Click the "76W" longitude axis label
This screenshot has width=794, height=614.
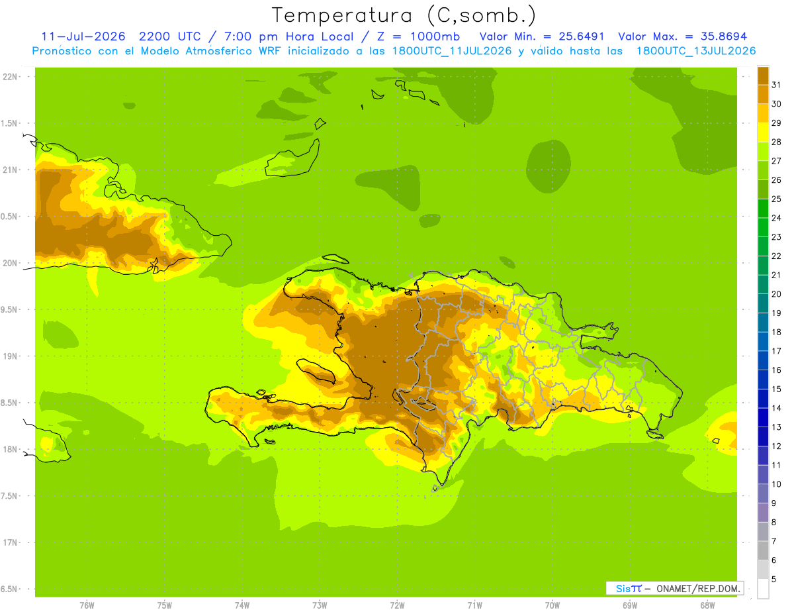[87, 605]
